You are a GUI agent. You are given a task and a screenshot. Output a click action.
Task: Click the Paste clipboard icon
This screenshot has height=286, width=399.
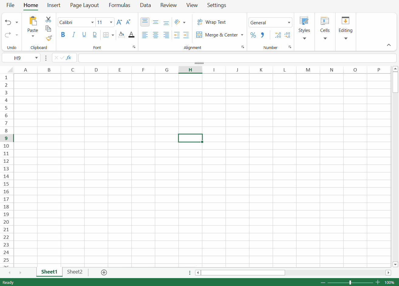33,21
